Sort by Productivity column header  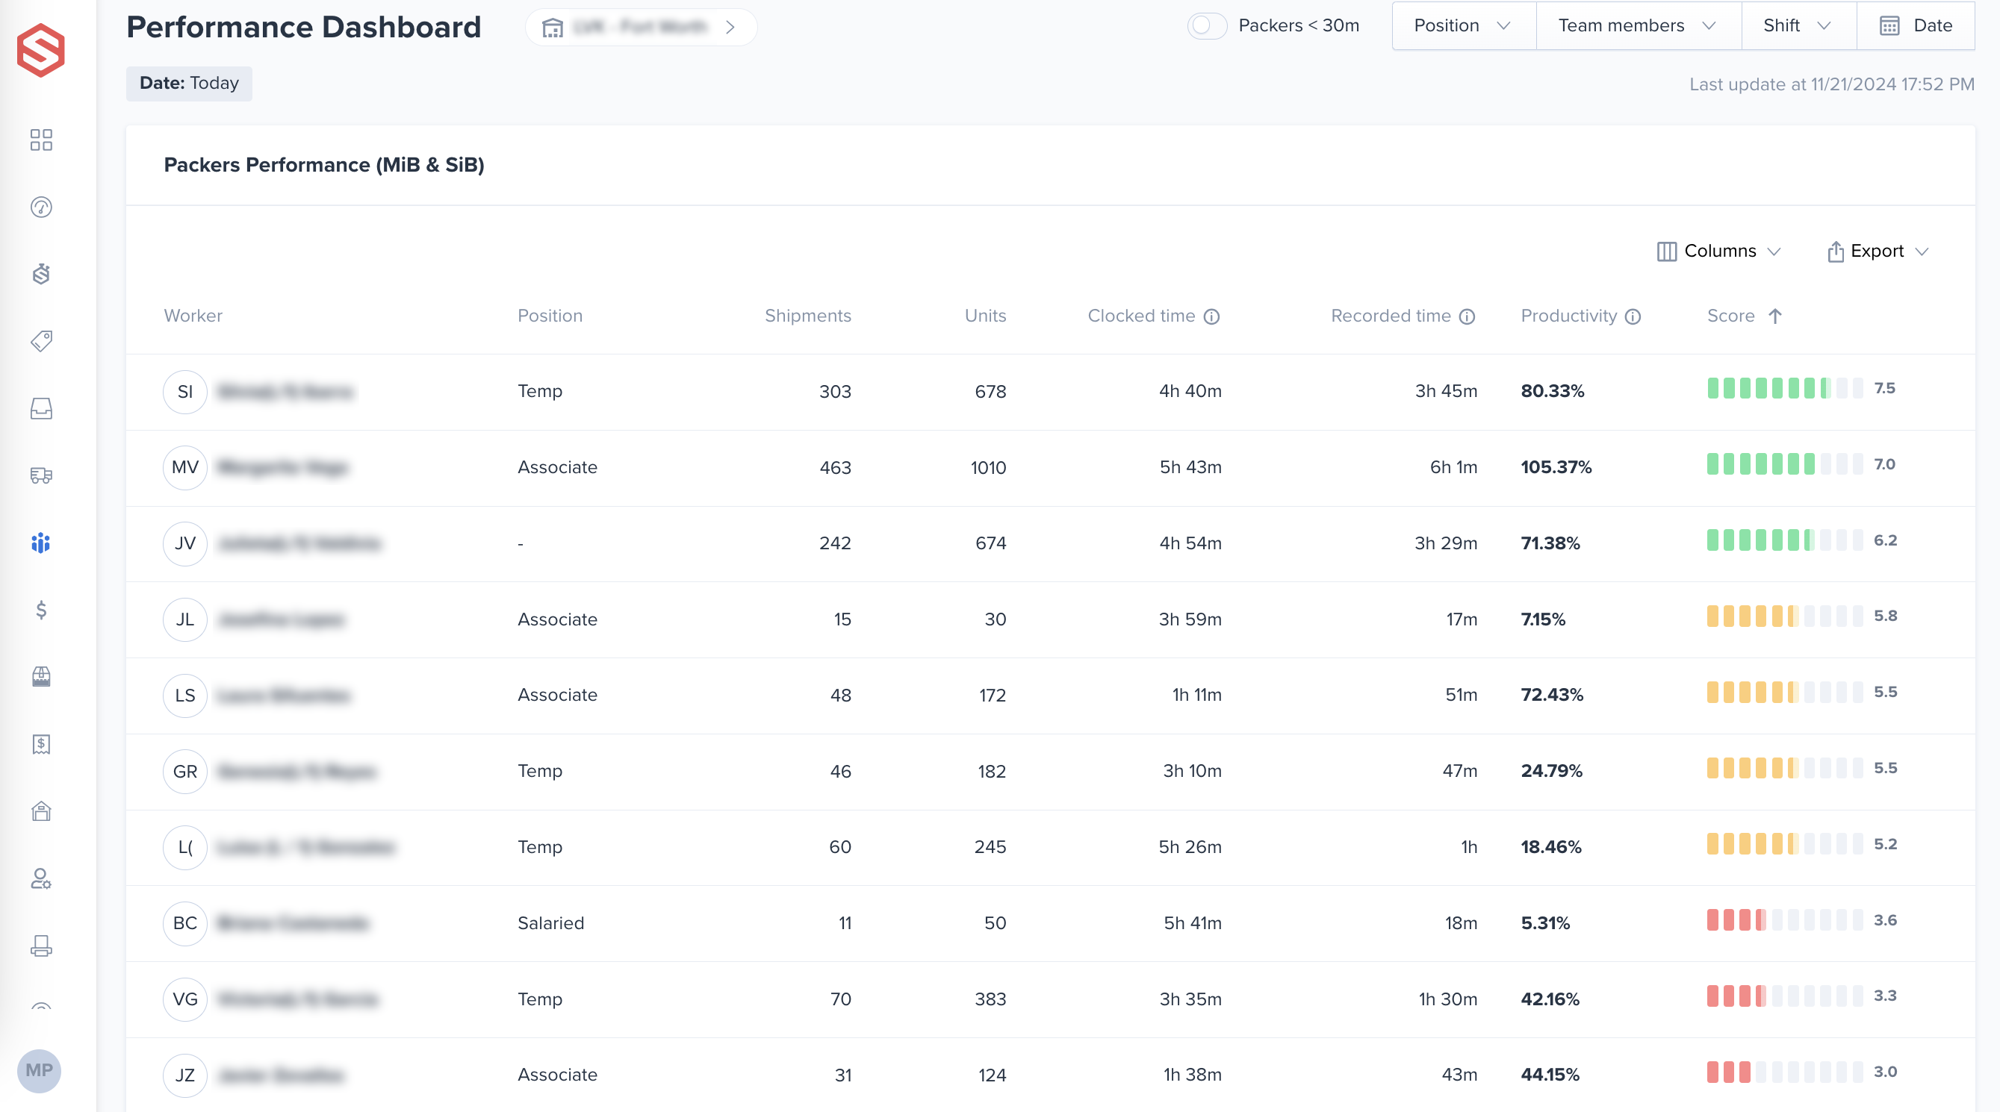point(1568,316)
